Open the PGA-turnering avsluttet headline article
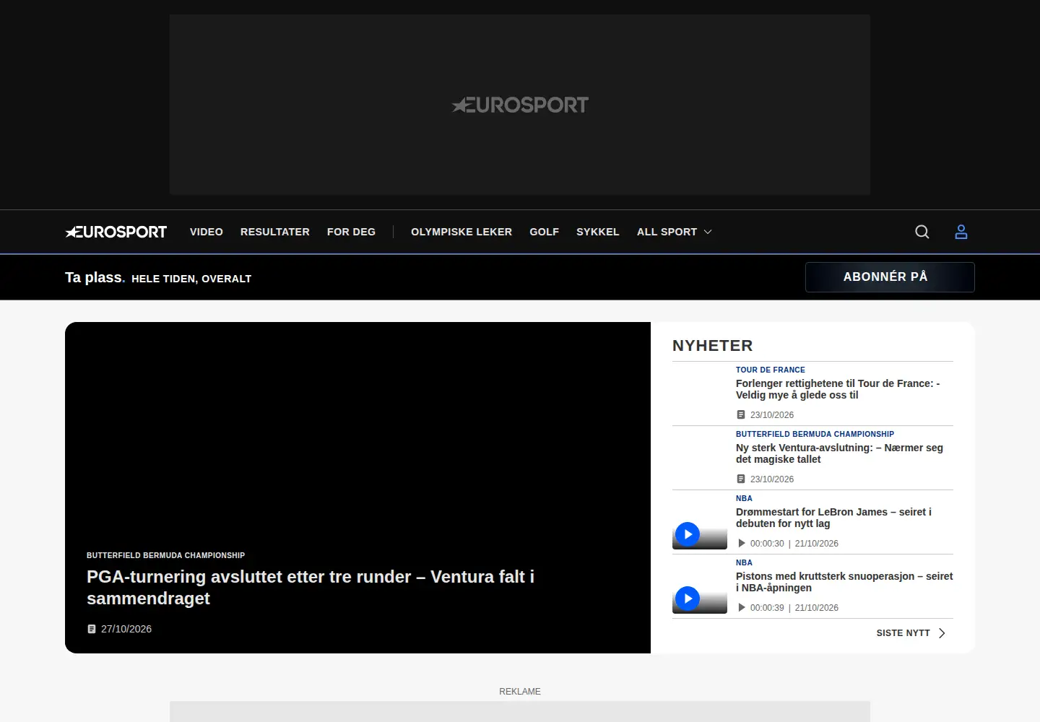The height and width of the screenshot is (722, 1040). tap(311, 588)
